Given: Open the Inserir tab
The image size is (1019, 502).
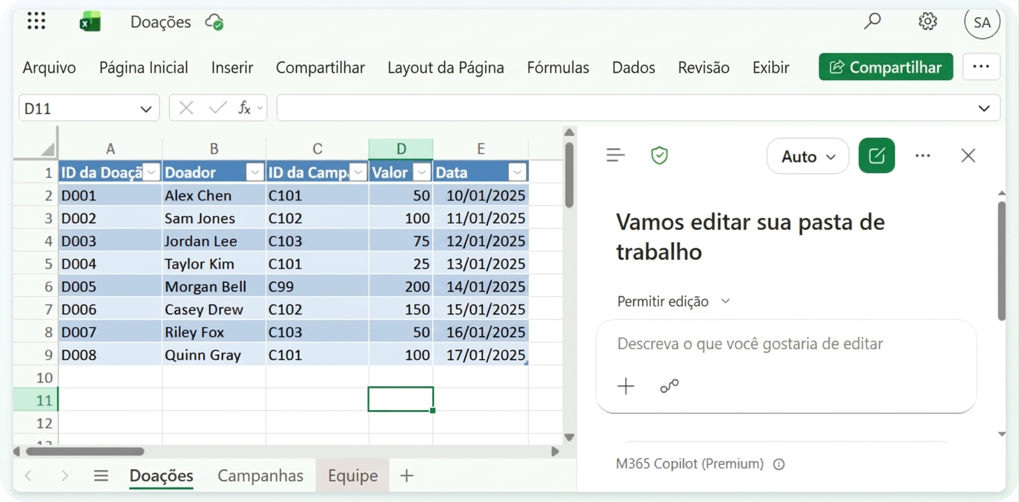Looking at the screenshot, I should point(232,68).
